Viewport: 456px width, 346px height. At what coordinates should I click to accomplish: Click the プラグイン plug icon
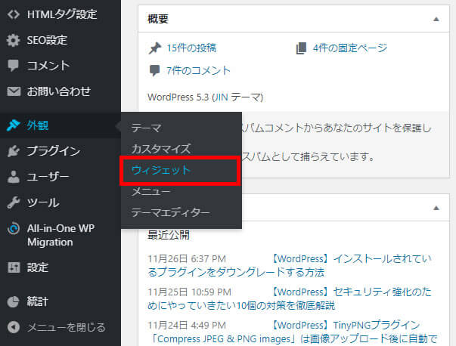click(13, 151)
